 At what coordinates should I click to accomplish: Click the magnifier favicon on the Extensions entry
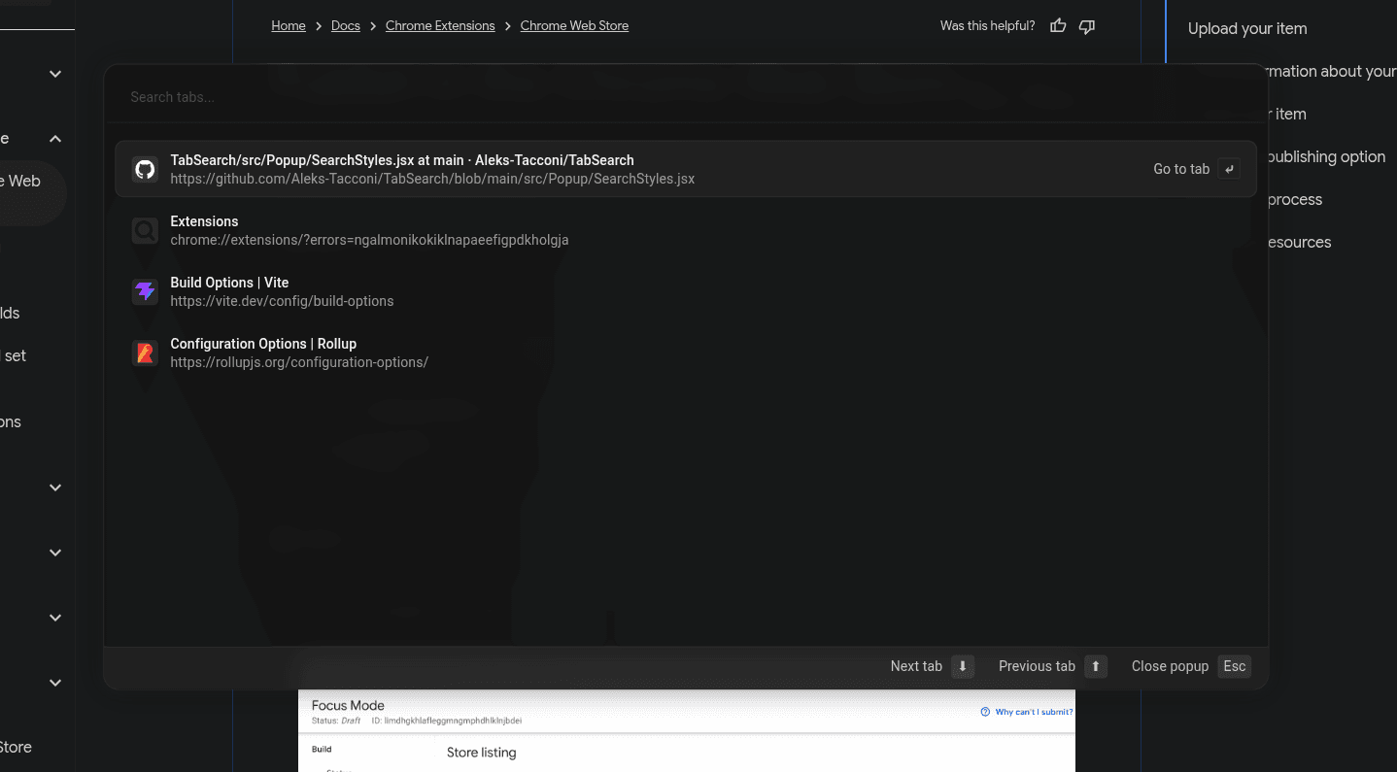(145, 230)
